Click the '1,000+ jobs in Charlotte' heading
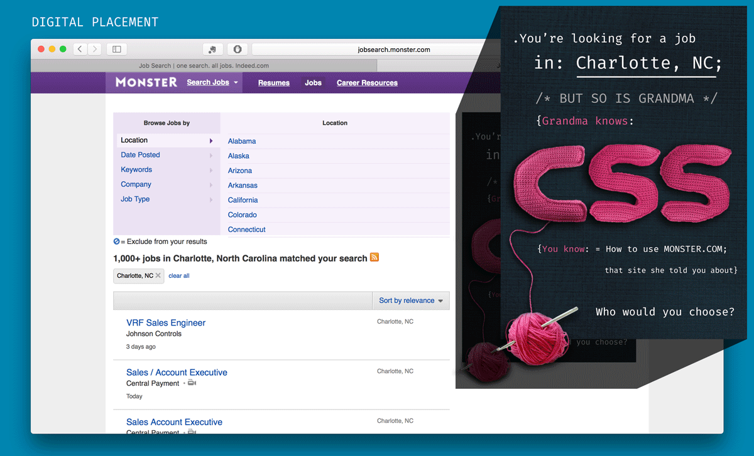 point(240,258)
